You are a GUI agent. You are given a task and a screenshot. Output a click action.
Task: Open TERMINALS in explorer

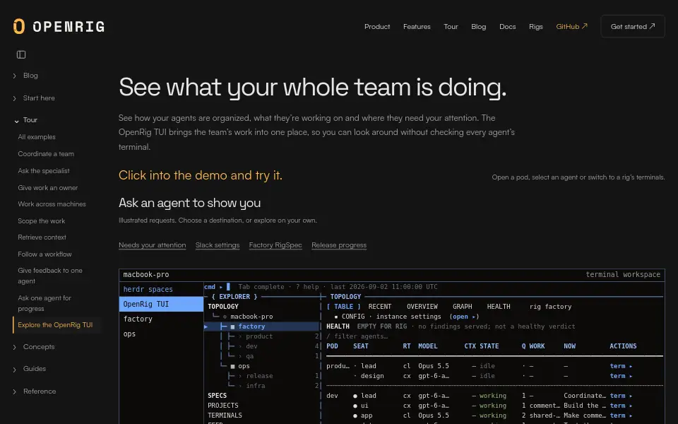click(225, 416)
